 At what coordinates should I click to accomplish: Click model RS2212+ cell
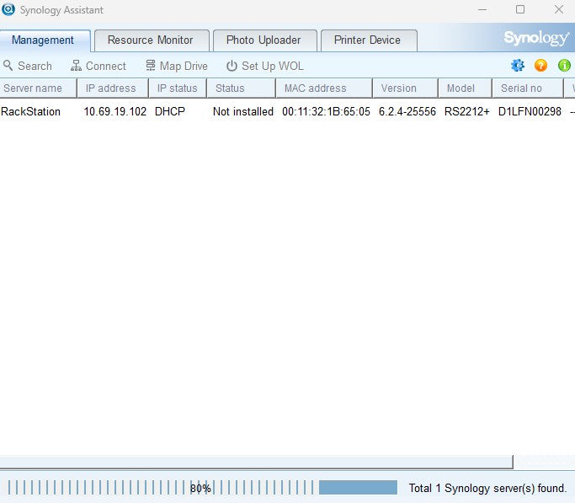click(x=467, y=111)
